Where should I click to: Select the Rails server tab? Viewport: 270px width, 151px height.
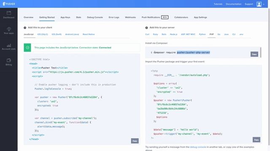click(164, 34)
